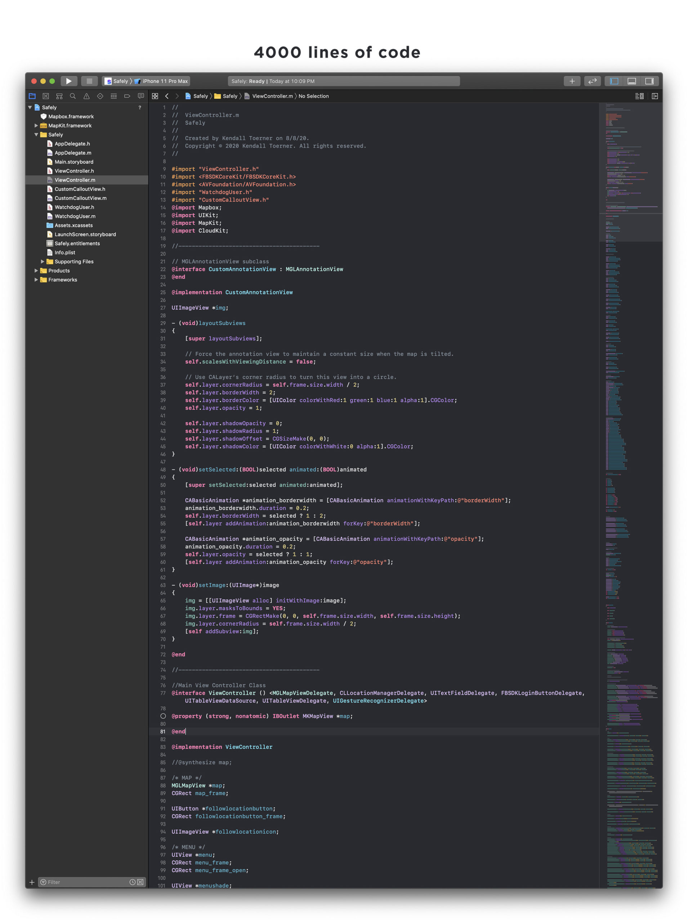Click the question mark status on Safely project

139,107
